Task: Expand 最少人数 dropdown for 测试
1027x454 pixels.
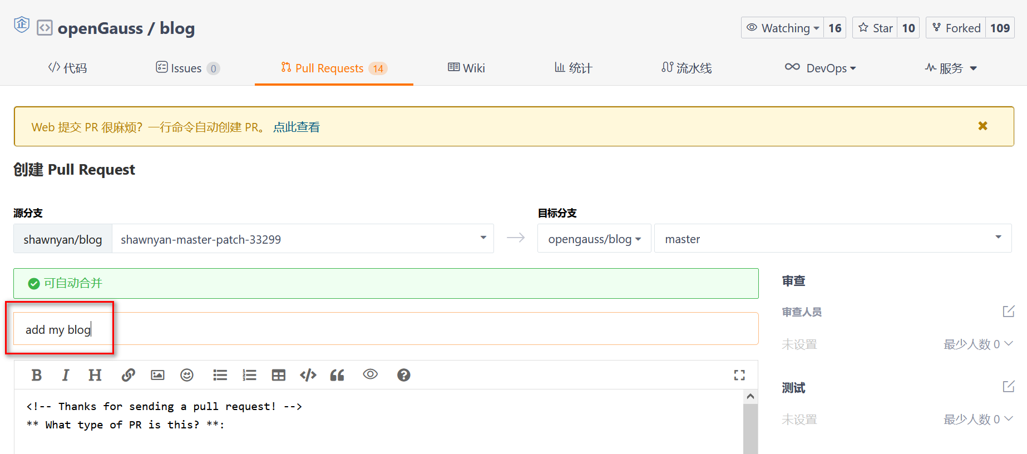Action: point(978,419)
